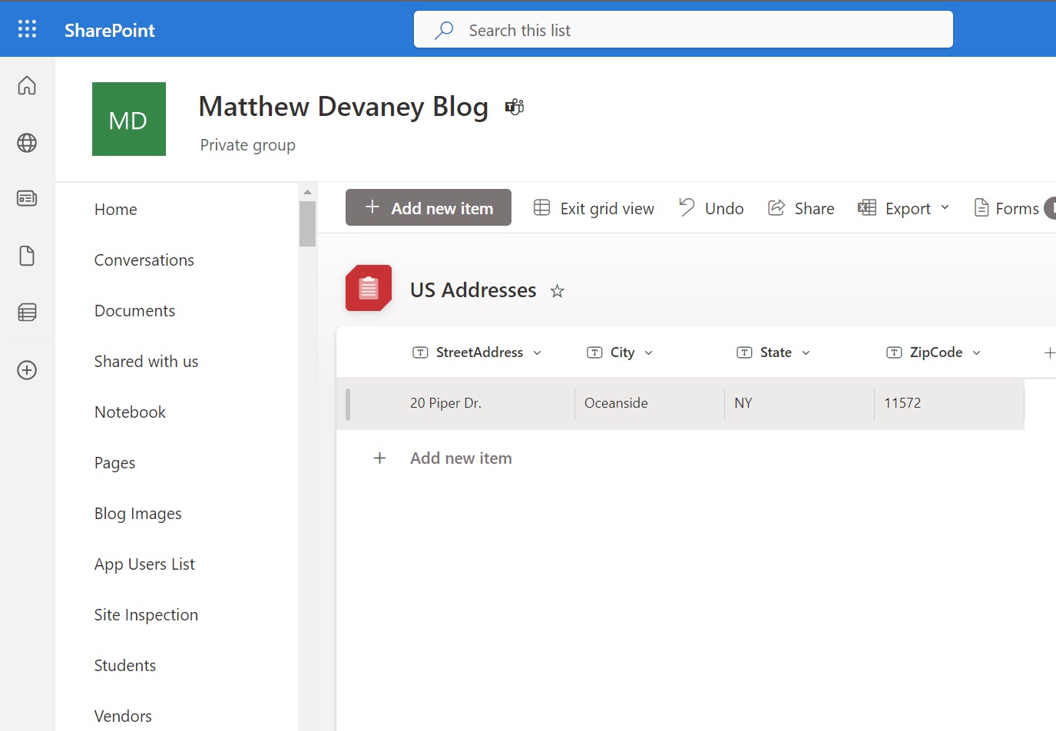Open the SharePoint app launcher waffle
The width and height of the screenshot is (1056, 731).
[27, 29]
